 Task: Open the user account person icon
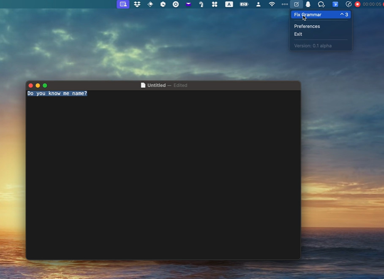pyautogui.click(x=258, y=4)
